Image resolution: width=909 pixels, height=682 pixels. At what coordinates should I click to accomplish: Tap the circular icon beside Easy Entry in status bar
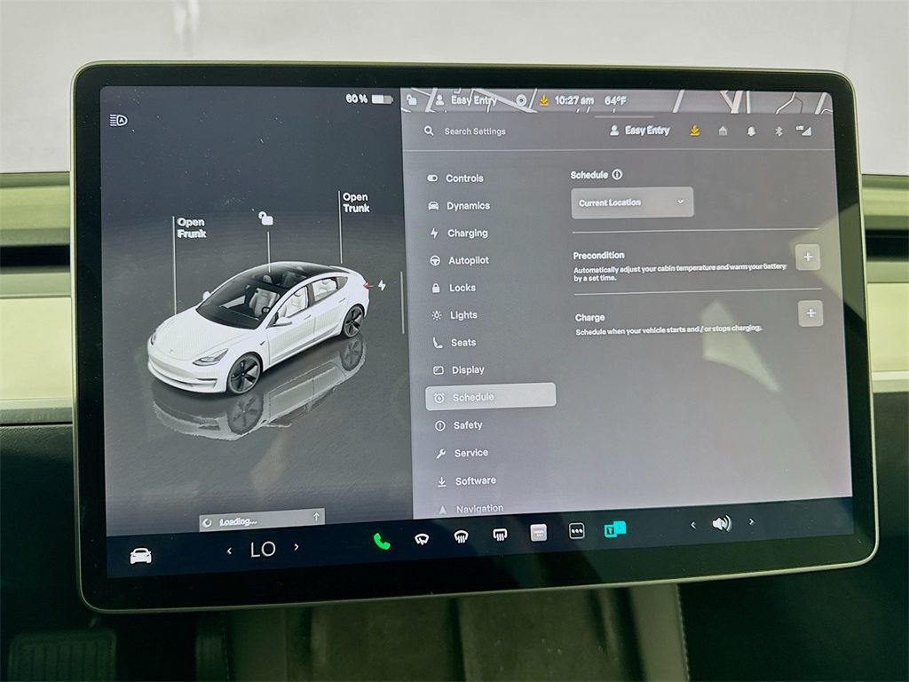(x=520, y=100)
